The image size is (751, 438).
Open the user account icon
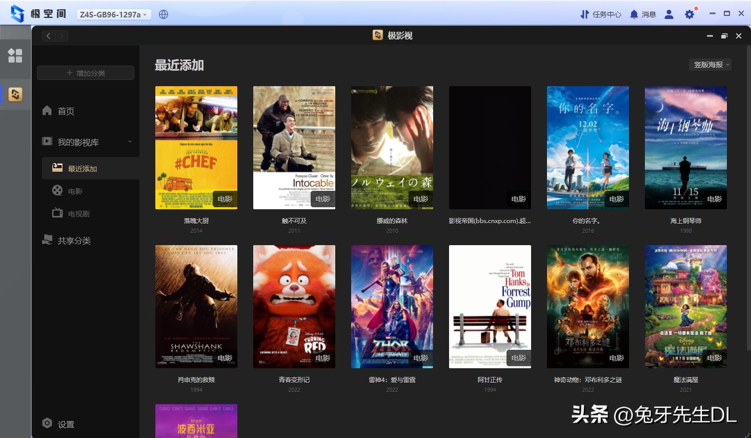coord(669,14)
